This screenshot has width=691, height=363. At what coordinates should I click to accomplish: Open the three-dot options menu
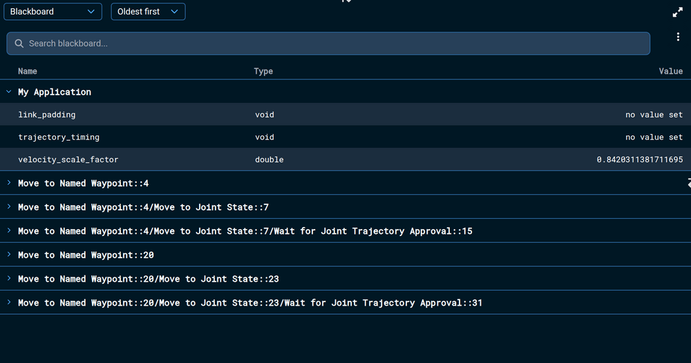tap(678, 37)
